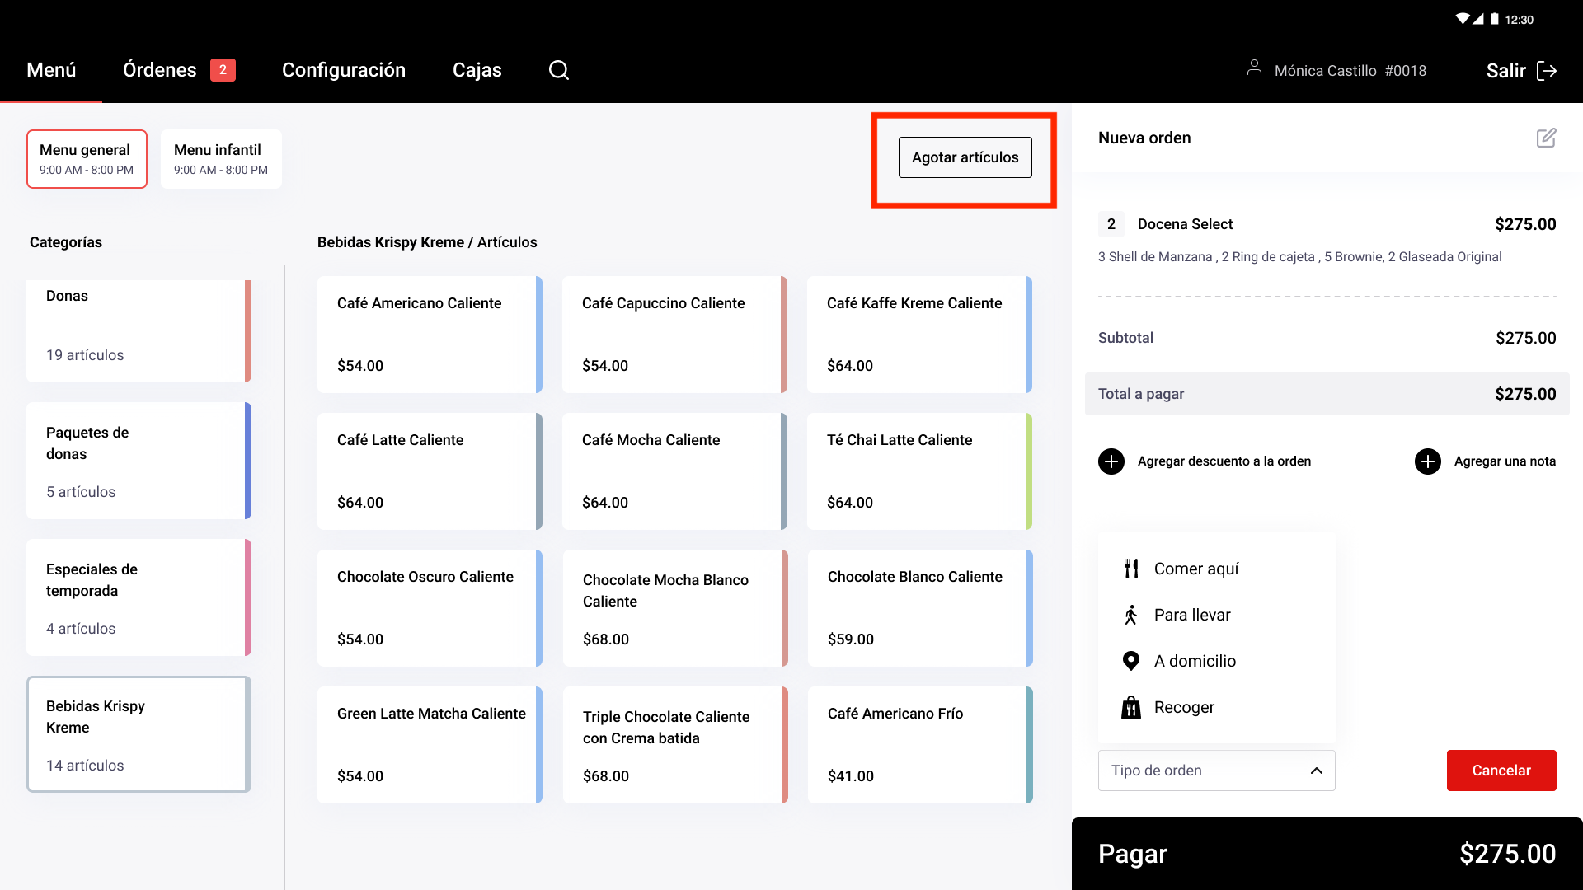Click the Wi-Fi status icon
Screen dimensions: 1583x890
(x=1463, y=19)
